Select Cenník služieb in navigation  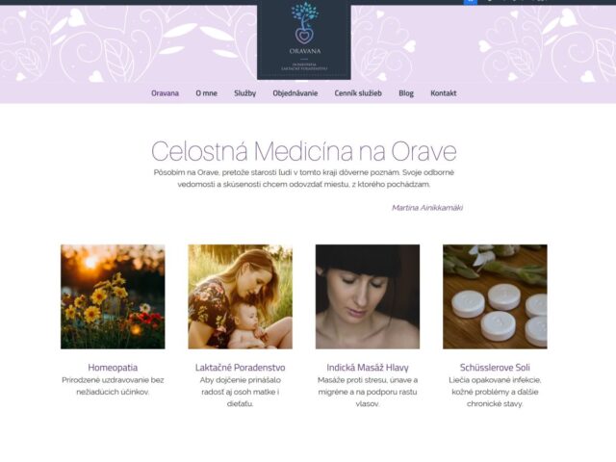click(358, 93)
